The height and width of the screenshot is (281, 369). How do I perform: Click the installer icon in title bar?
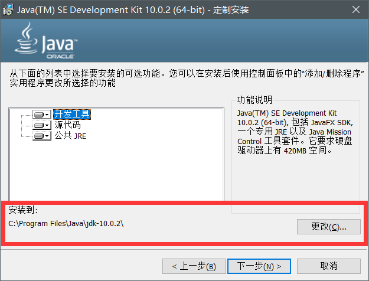tap(8, 10)
